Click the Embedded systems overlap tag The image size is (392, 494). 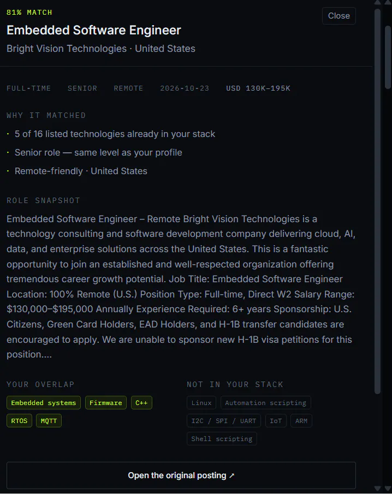(44, 403)
